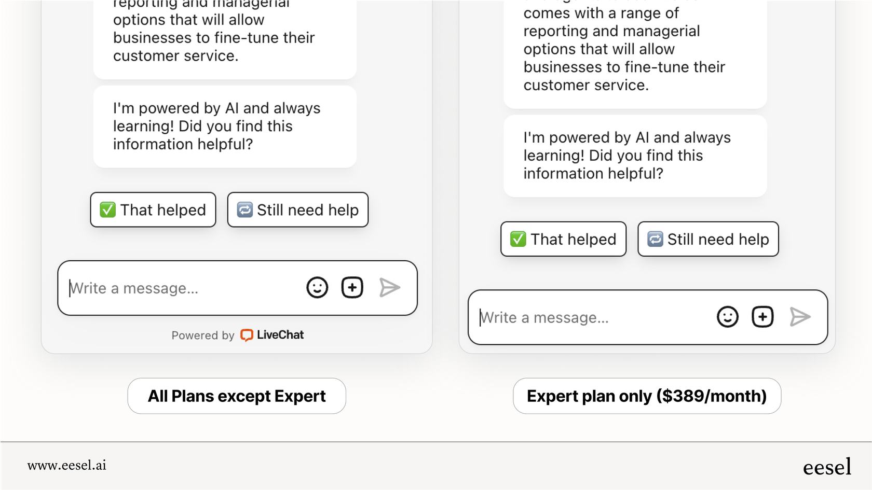Image resolution: width=872 pixels, height=490 pixels.
Task: Click the LiveChat speech bubble logo
Action: (247, 335)
